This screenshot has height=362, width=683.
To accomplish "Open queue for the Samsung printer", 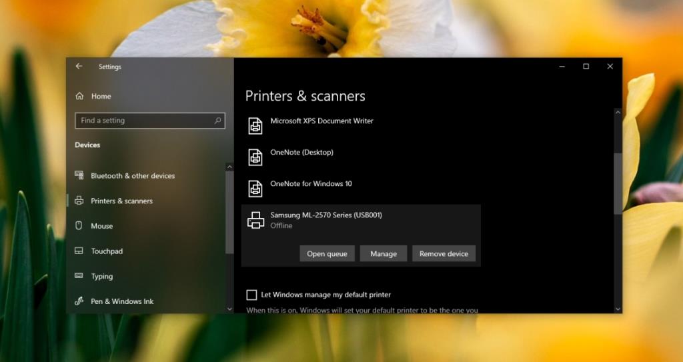I will point(327,254).
